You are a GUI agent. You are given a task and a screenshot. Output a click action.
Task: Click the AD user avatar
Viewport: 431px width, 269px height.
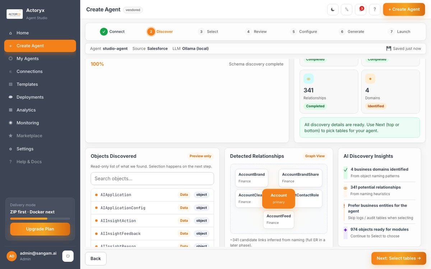(x=12, y=256)
